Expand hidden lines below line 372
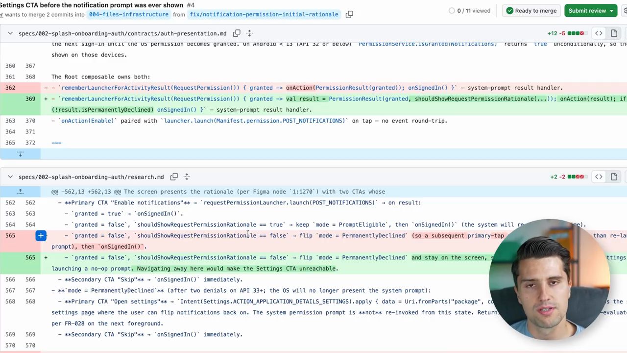Screen dimensions: 627x353 (20, 154)
